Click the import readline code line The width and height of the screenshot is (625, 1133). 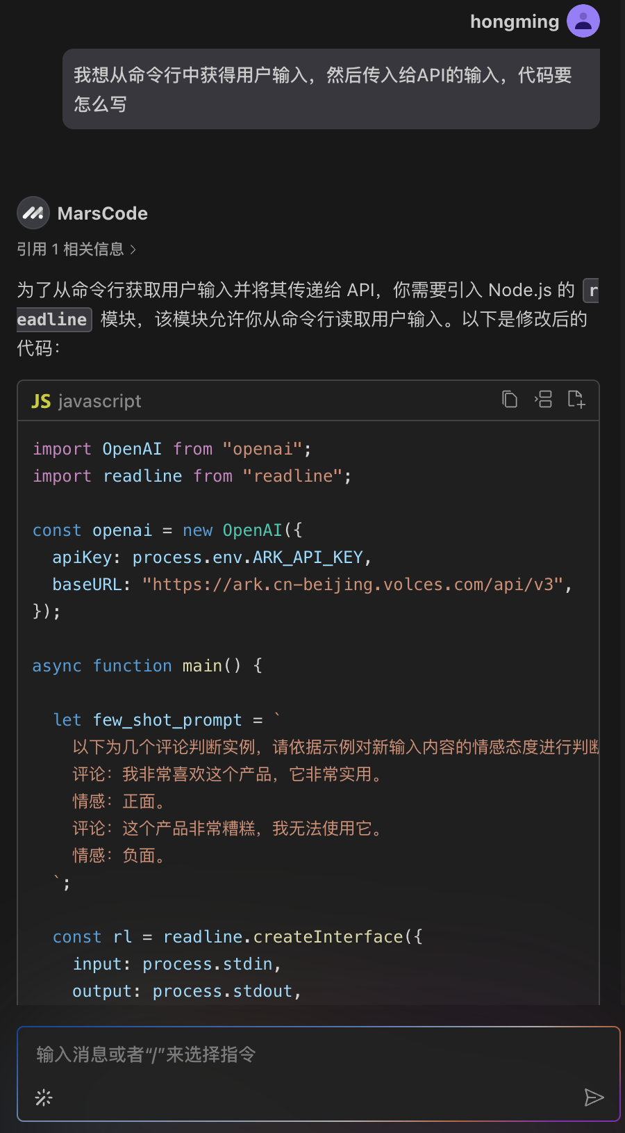(x=192, y=476)
